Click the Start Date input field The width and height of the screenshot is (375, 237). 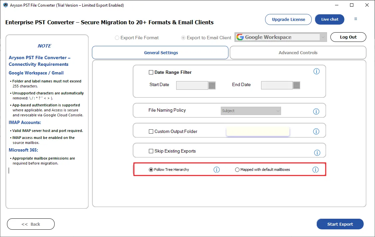(192, 85)
